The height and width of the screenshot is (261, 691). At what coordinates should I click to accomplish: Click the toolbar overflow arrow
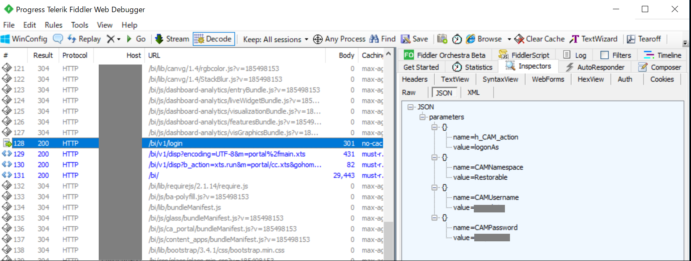pyautogui.click(x=685, y=43)
